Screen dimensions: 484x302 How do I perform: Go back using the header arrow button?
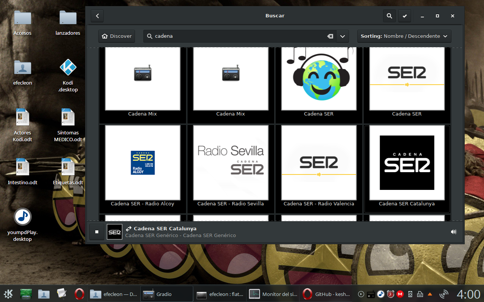97,16
